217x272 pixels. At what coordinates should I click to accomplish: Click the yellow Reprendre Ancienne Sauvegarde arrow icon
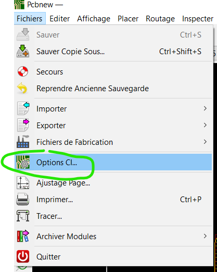point(22,88)
